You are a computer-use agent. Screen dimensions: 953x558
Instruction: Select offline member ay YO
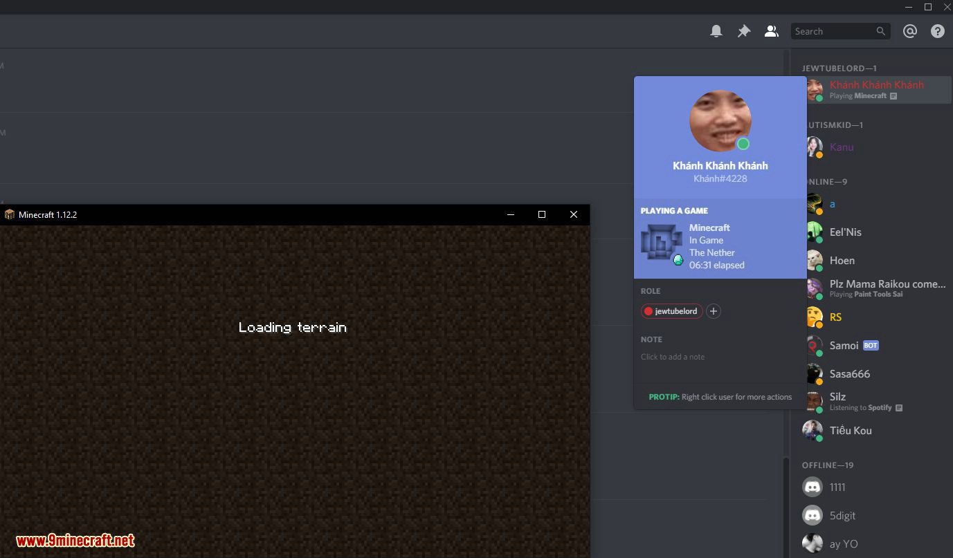click(875, 543)
